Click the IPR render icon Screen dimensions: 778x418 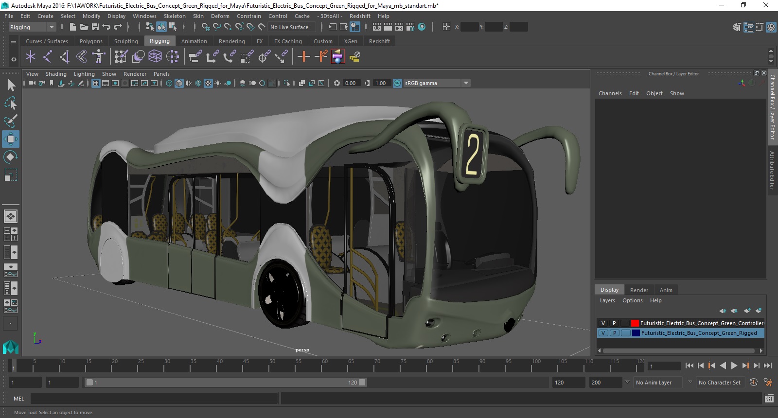pyautogui.click(x=399, y=27)
